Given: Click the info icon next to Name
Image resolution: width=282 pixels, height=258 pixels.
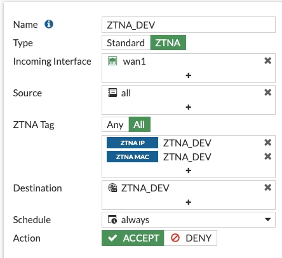Looking at the screenshot, I should [49, 24].
